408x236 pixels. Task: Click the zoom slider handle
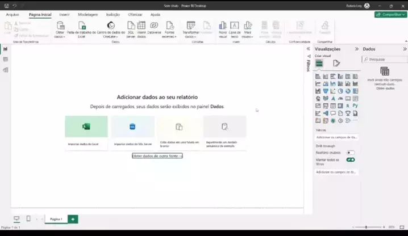[x=366, y=227]
